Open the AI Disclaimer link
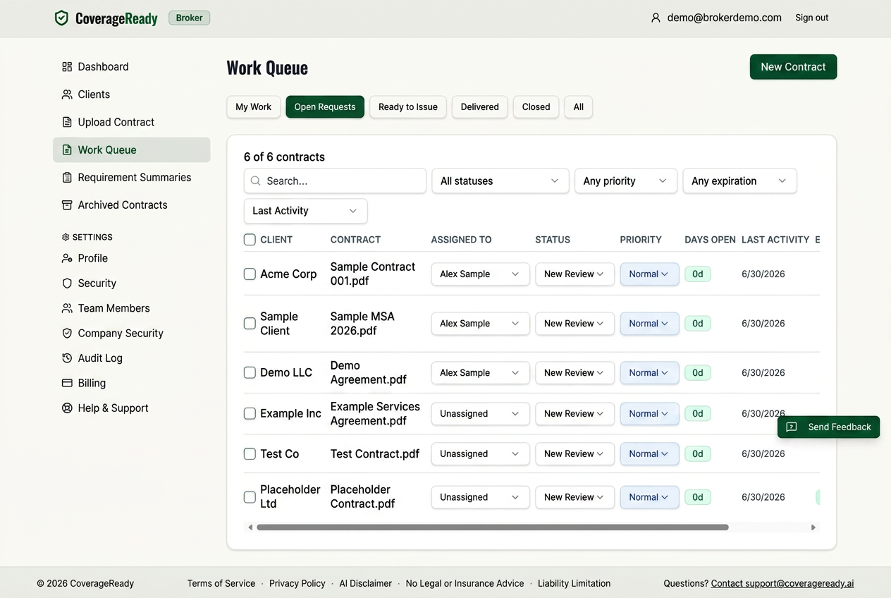Viewport: 891px width, 598px height. point(366,583)
